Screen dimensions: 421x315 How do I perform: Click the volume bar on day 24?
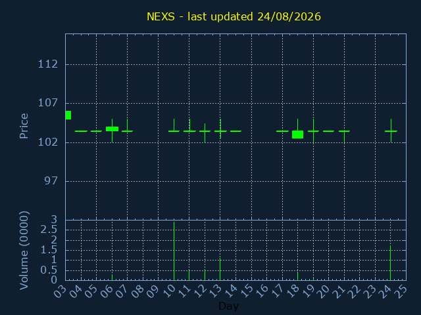click(x=390, y=262)
